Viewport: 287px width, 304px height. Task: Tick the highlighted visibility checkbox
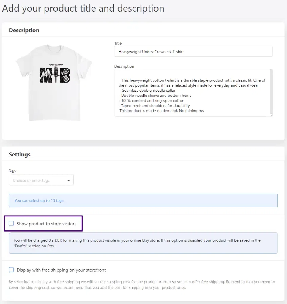[x=11, y=223]
